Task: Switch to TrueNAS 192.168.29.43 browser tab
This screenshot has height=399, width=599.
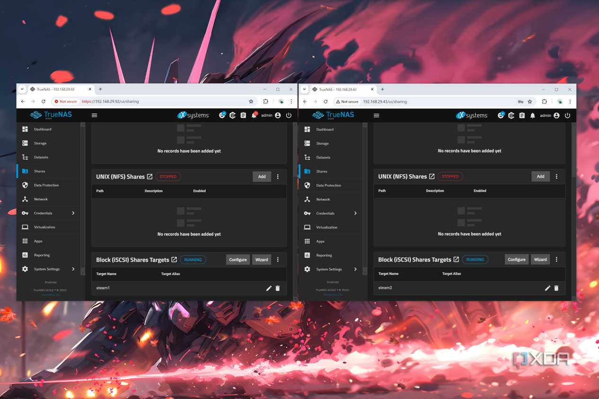Action: pos(343,89)
